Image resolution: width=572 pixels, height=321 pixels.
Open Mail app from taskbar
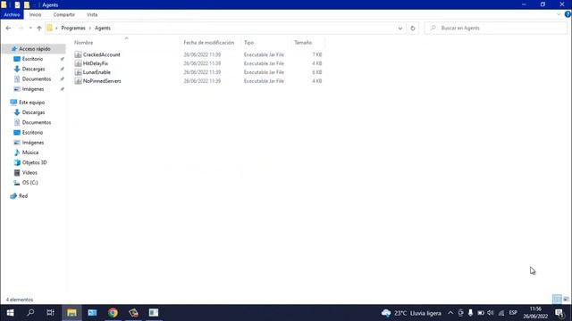coord(92,313)
